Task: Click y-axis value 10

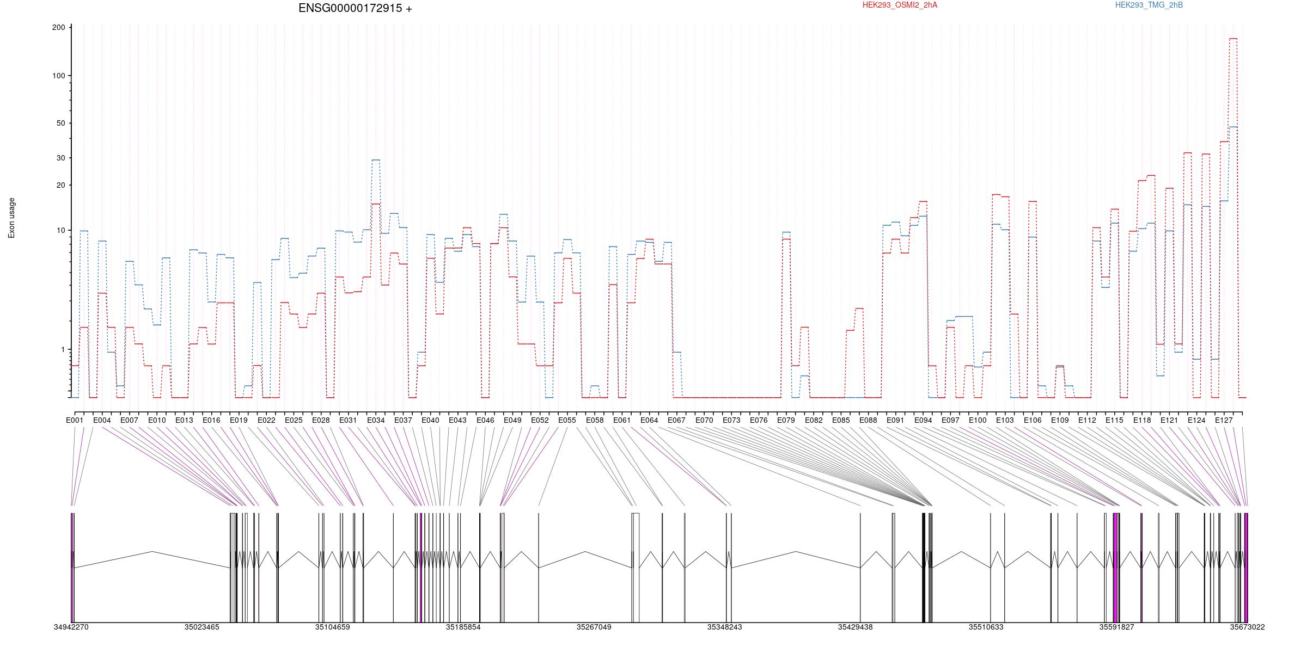Action: pyautogui.click(x=61, y=230)
